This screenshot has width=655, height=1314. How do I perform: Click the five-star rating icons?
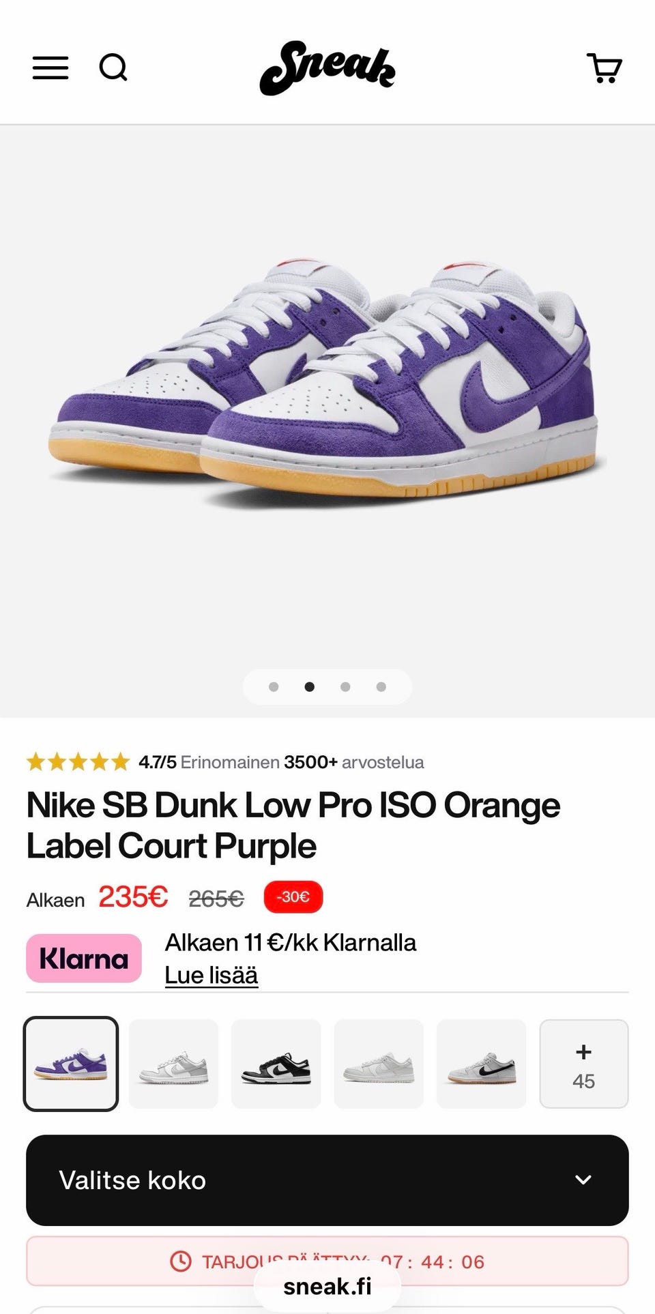tap(78, 761)
